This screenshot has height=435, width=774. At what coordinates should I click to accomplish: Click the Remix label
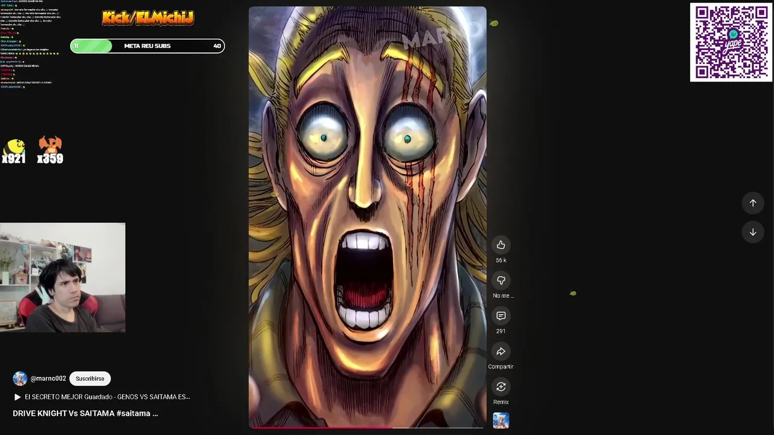coord(501,402)
